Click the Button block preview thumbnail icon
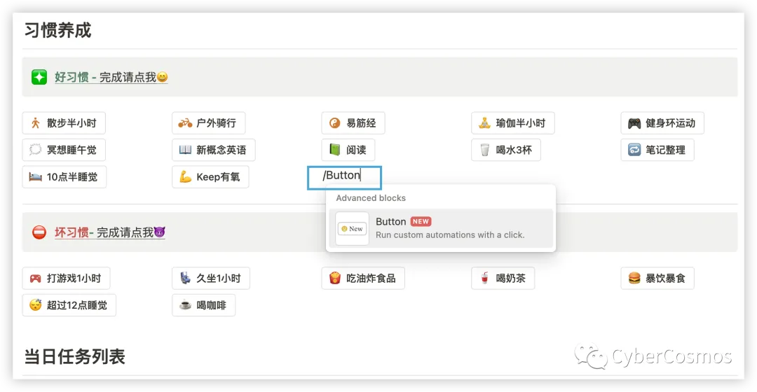 point(352,228)
